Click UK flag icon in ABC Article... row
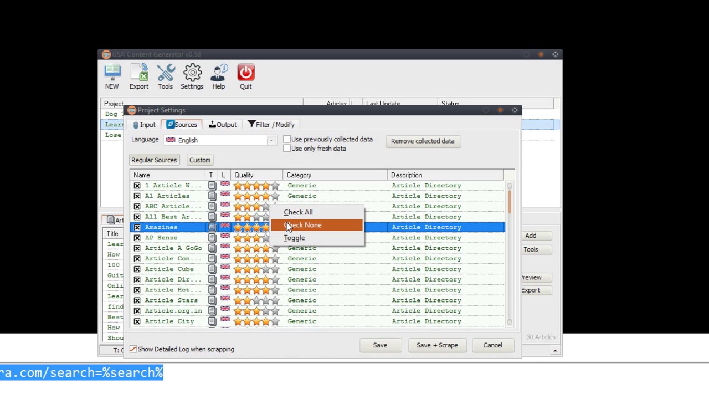Screen dimensions: 709x399 click(x=225, y=206)
